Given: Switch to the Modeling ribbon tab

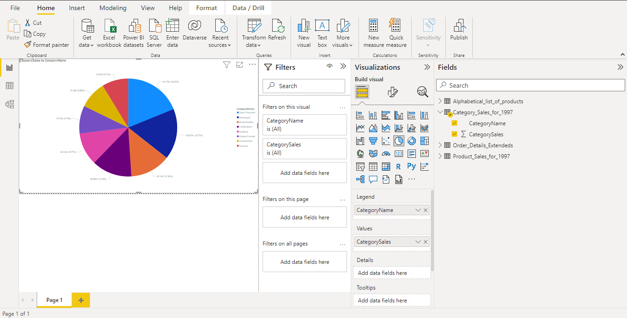Looking at the screenshot, I should pyautogui.click(x=113, y=8).
